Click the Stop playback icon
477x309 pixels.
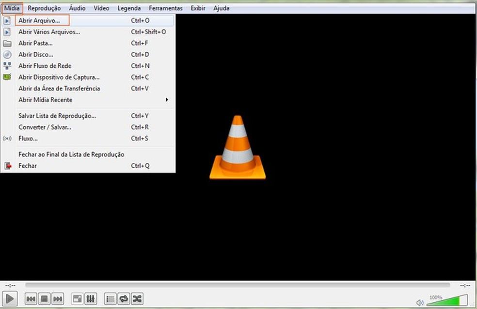[x=44, y=298]
